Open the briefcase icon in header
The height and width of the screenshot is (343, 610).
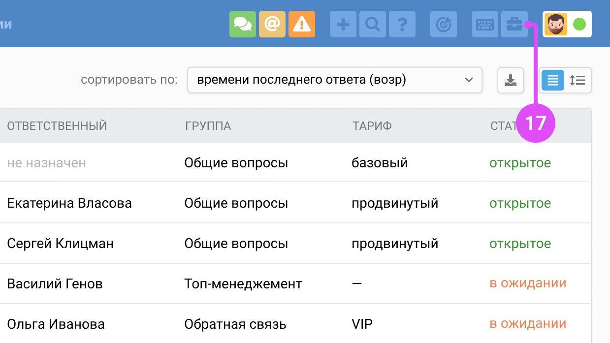(x=514, y=24)
